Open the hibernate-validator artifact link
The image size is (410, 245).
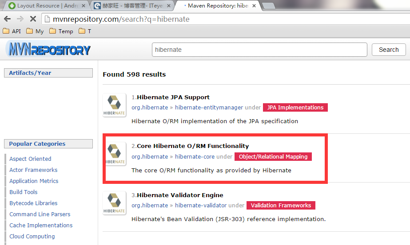coord(200,205)
